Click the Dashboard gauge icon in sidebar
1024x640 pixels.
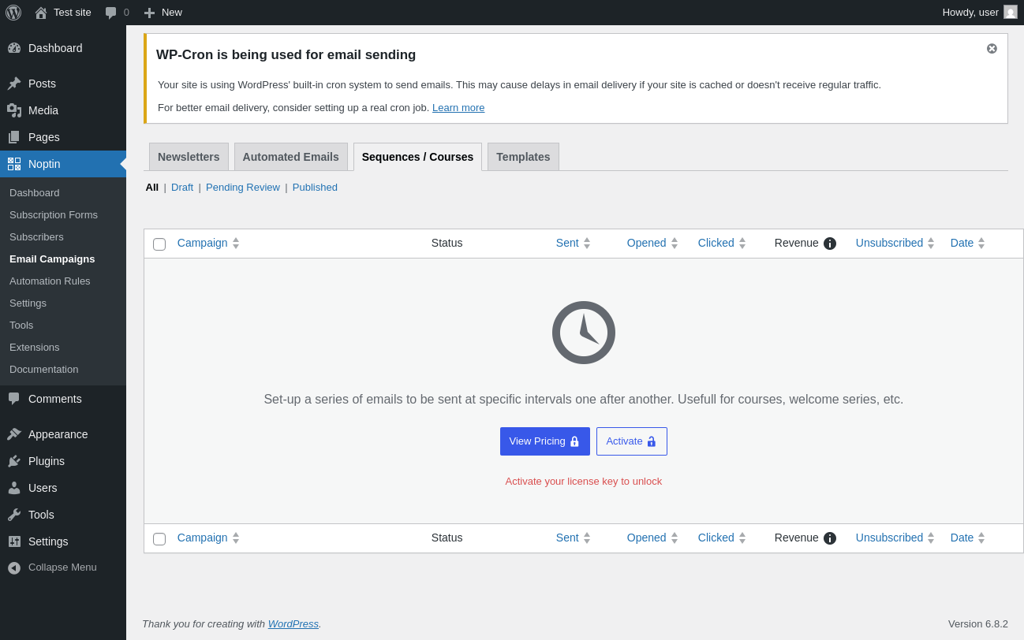[x=14, y=48]
